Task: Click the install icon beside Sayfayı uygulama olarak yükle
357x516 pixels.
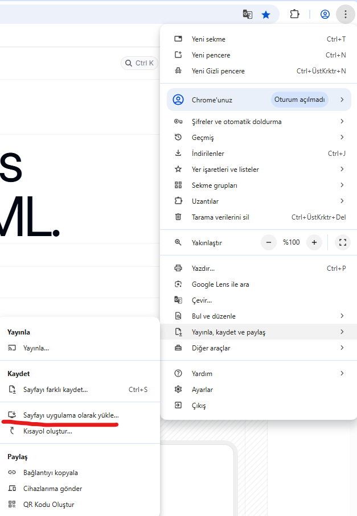Action: point(12,415)
